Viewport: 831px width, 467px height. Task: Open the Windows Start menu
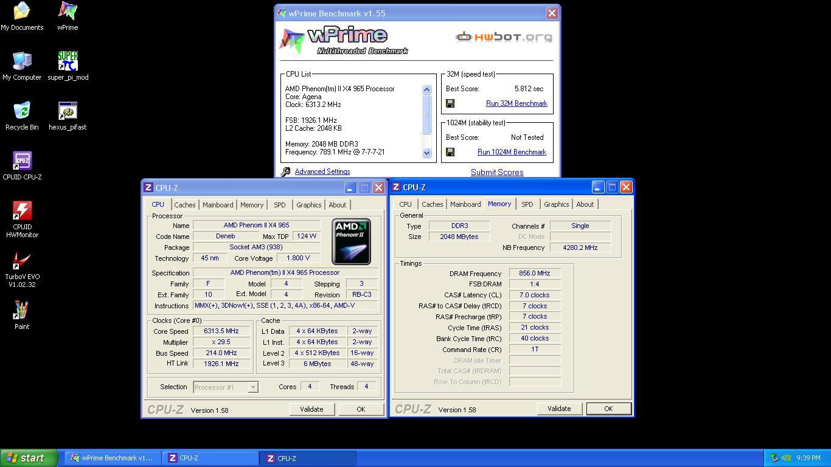[29, 458]
